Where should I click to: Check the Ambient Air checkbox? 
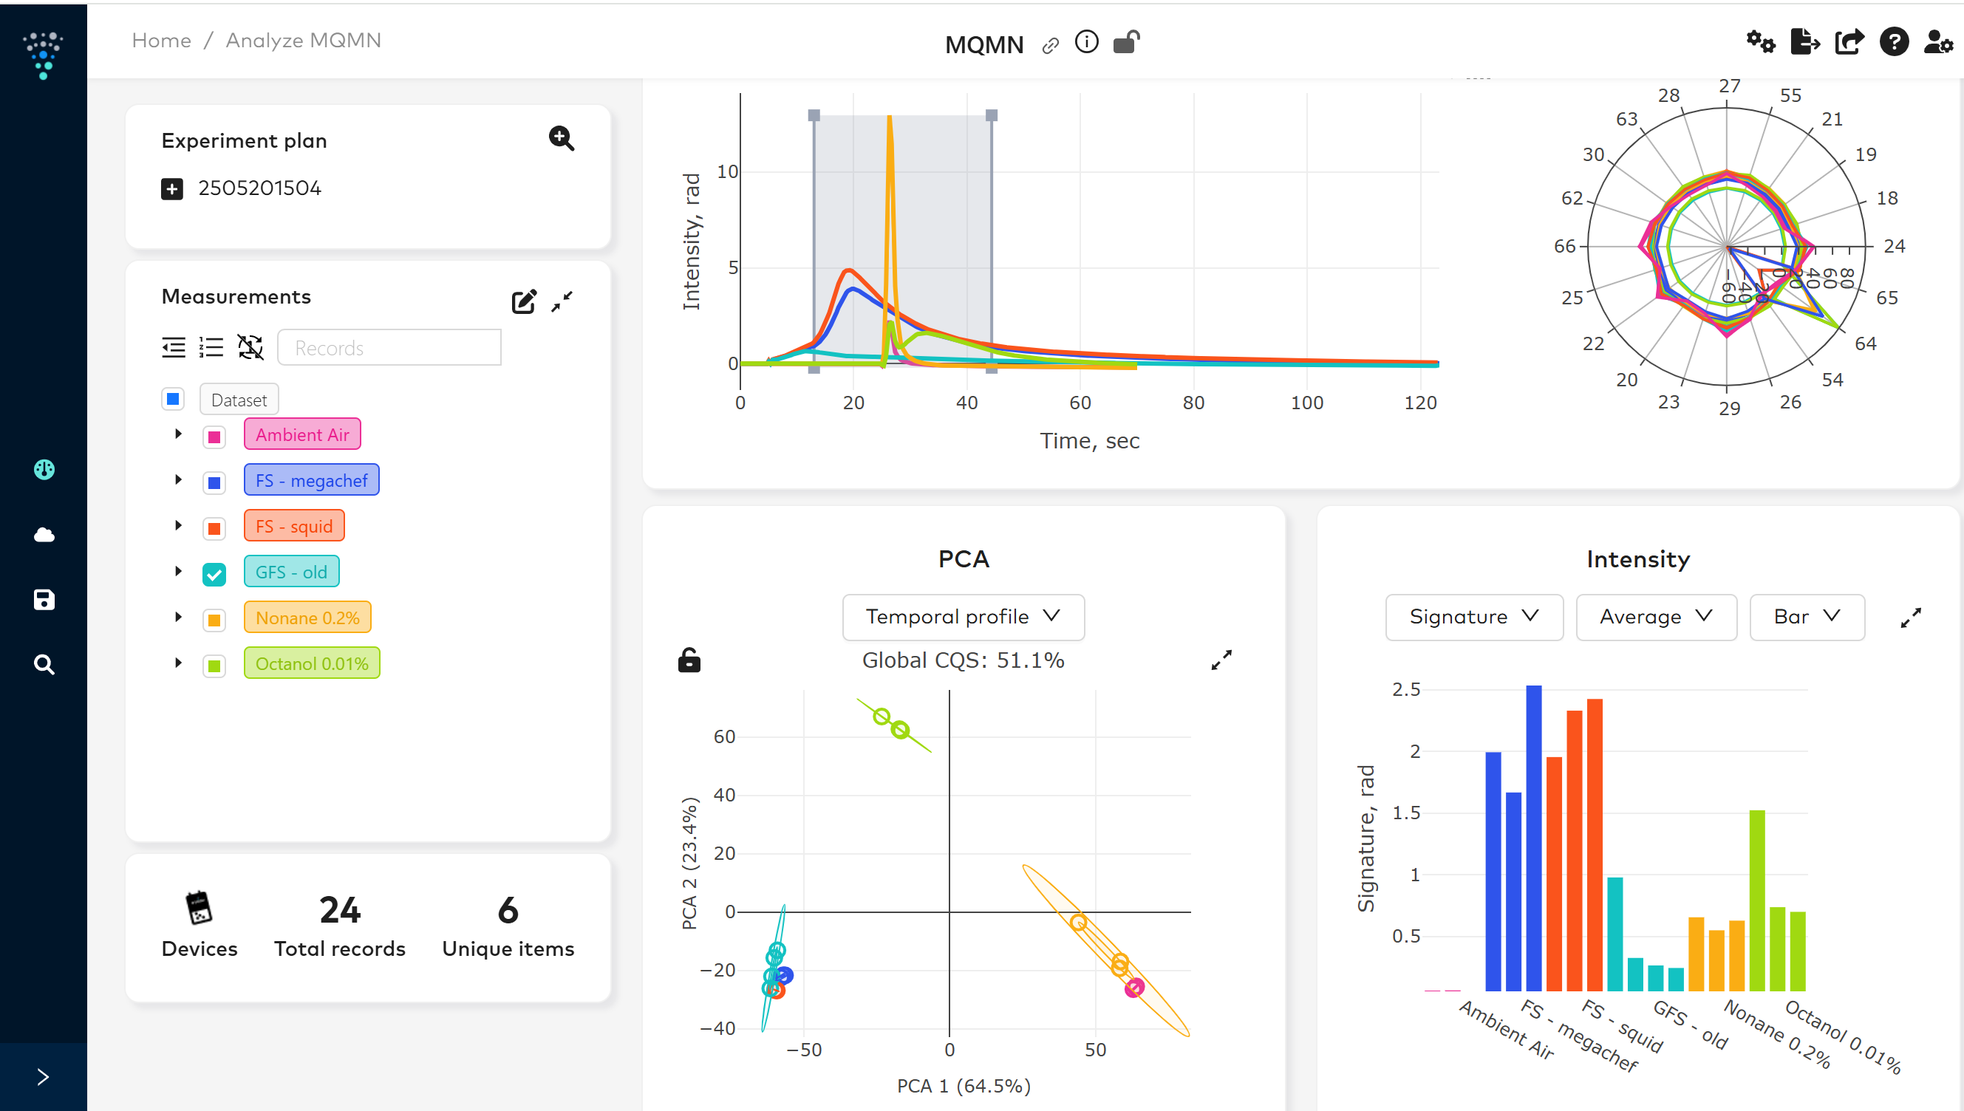point(214,437)
